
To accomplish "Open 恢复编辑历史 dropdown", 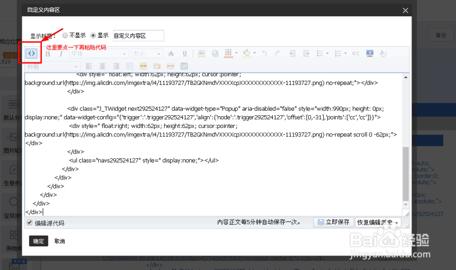I will (378, 222).
